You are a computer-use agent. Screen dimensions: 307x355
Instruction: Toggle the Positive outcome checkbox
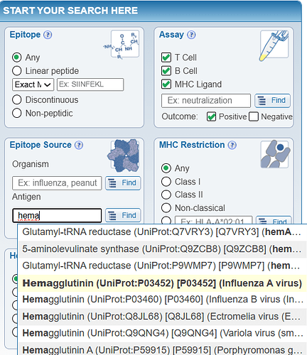pos(211,116)
